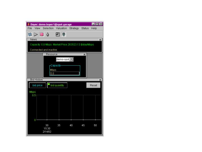Close the News panel
202x152 pixels.
[x=100, y=40]
